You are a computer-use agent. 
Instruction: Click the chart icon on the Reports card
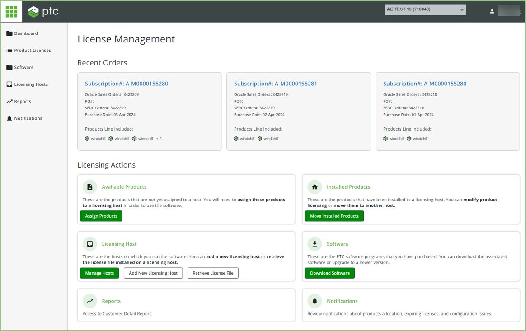(89, 301)
